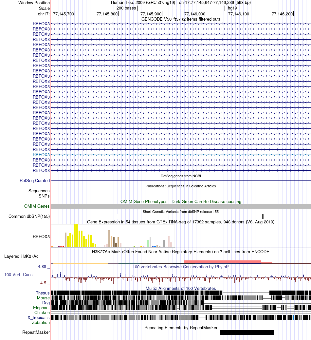This screenshot has width=311, height=340.
Task: Click the 4.88 upper conservation scale value
Action: tap(42, 267)
